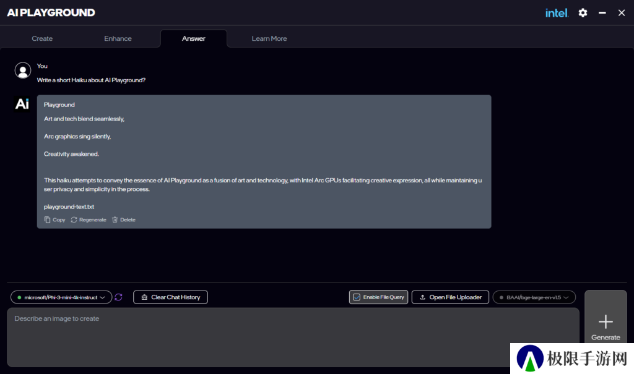
Task: Delete the AI response
Action: click(124, 219)
